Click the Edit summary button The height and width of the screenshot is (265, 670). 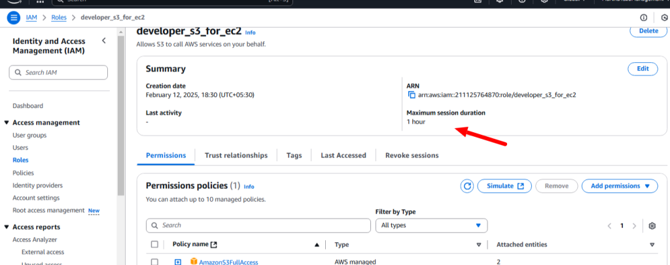(643, 69)
